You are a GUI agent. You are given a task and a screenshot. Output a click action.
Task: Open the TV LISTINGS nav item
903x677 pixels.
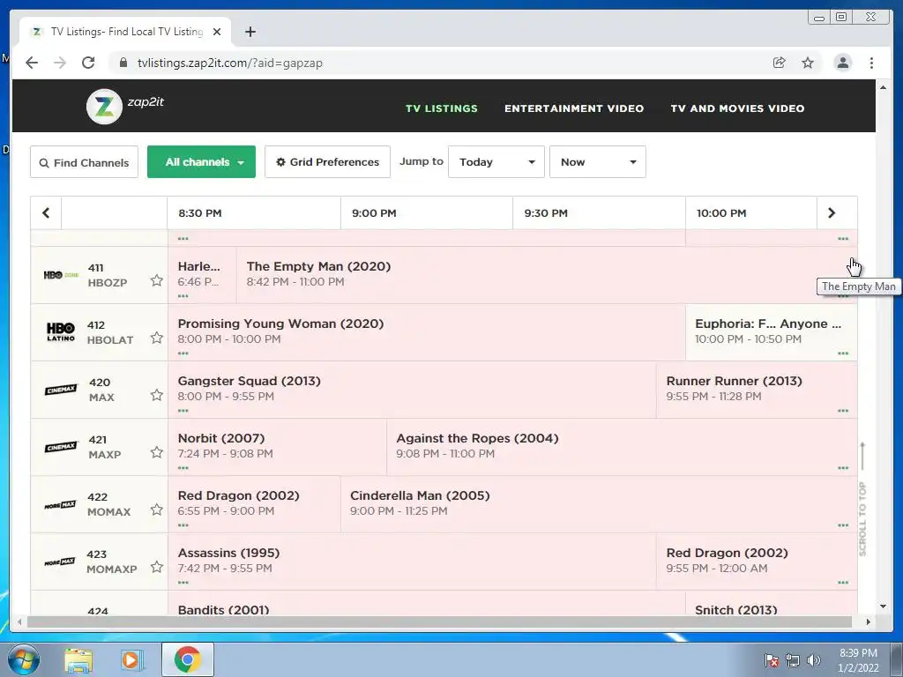tap(442, 108)
